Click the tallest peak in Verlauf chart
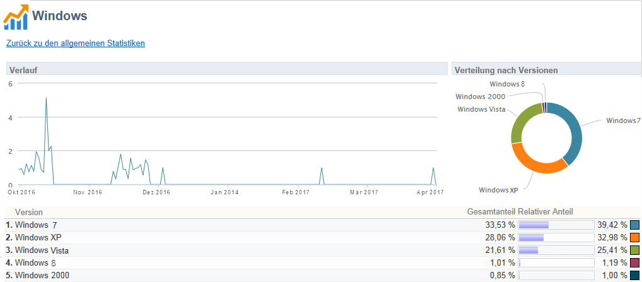This screenshot has height=282, width=642. pos(46,98)
